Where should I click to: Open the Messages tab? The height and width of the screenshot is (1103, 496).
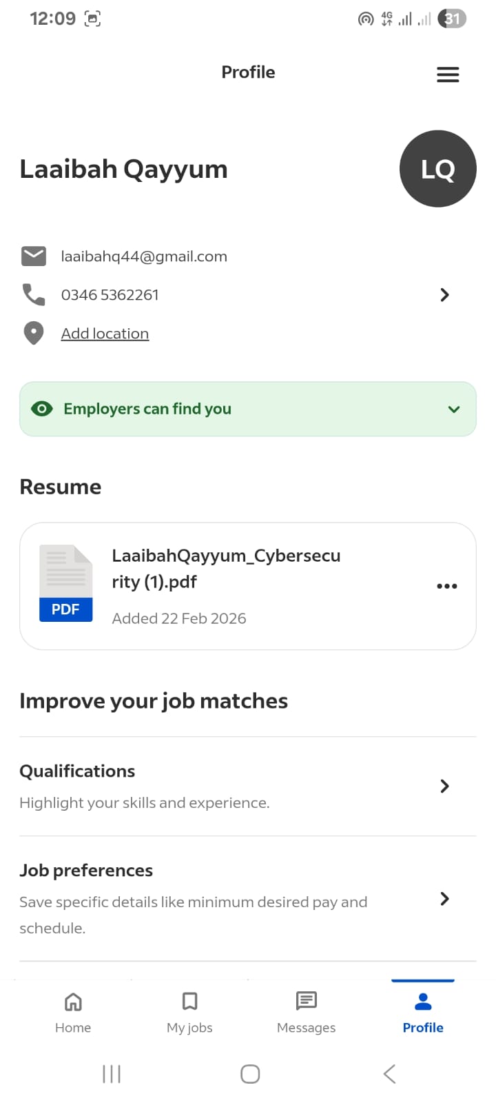point(306,1012)
